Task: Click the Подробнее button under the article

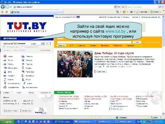Action: pyautogui.click(x=101, y=71)
